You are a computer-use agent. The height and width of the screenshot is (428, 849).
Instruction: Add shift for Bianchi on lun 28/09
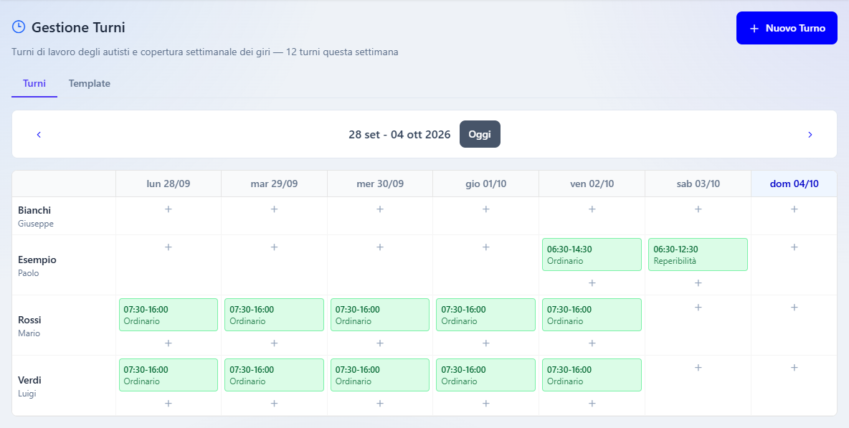(169, 209)
